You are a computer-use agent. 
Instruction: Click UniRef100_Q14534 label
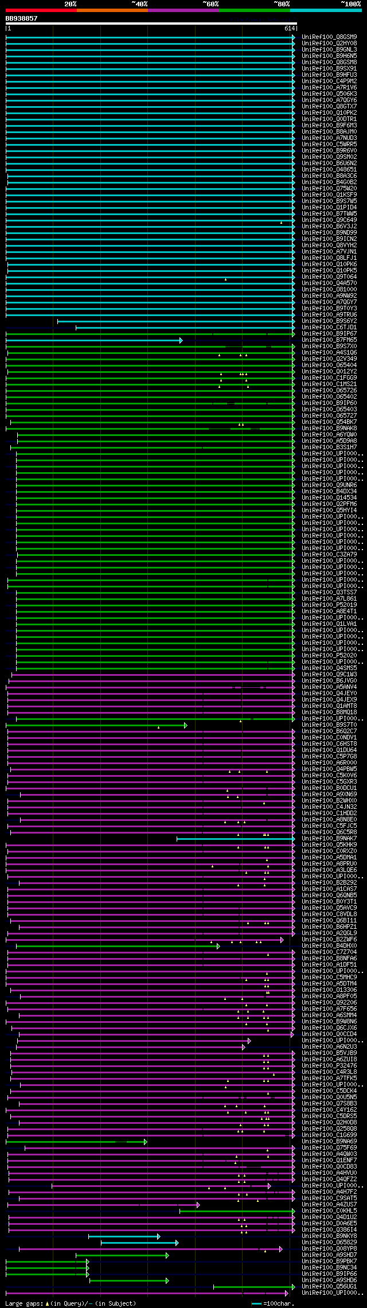pyautogui.click(x=329, y=498)
